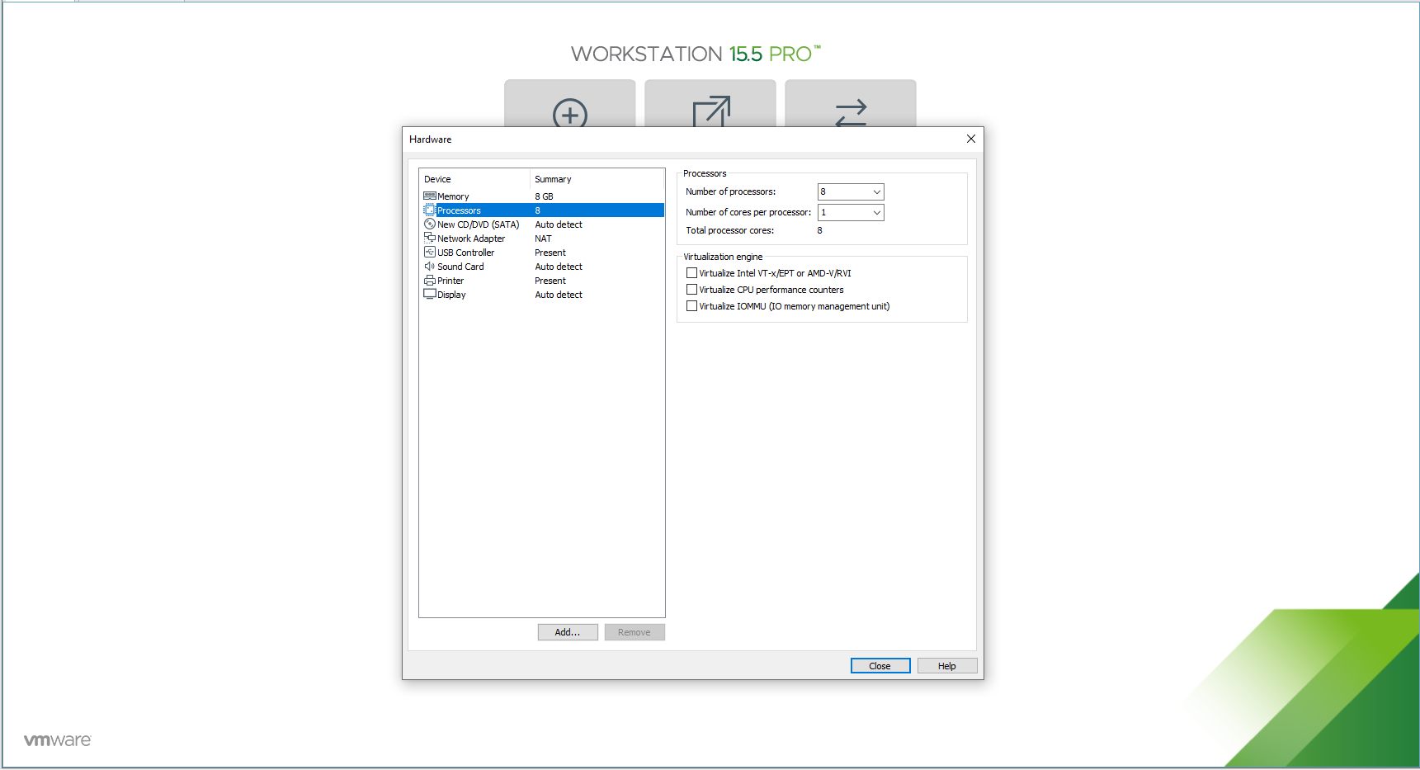Click the Processors chip icon

click(x=429, y=210)
